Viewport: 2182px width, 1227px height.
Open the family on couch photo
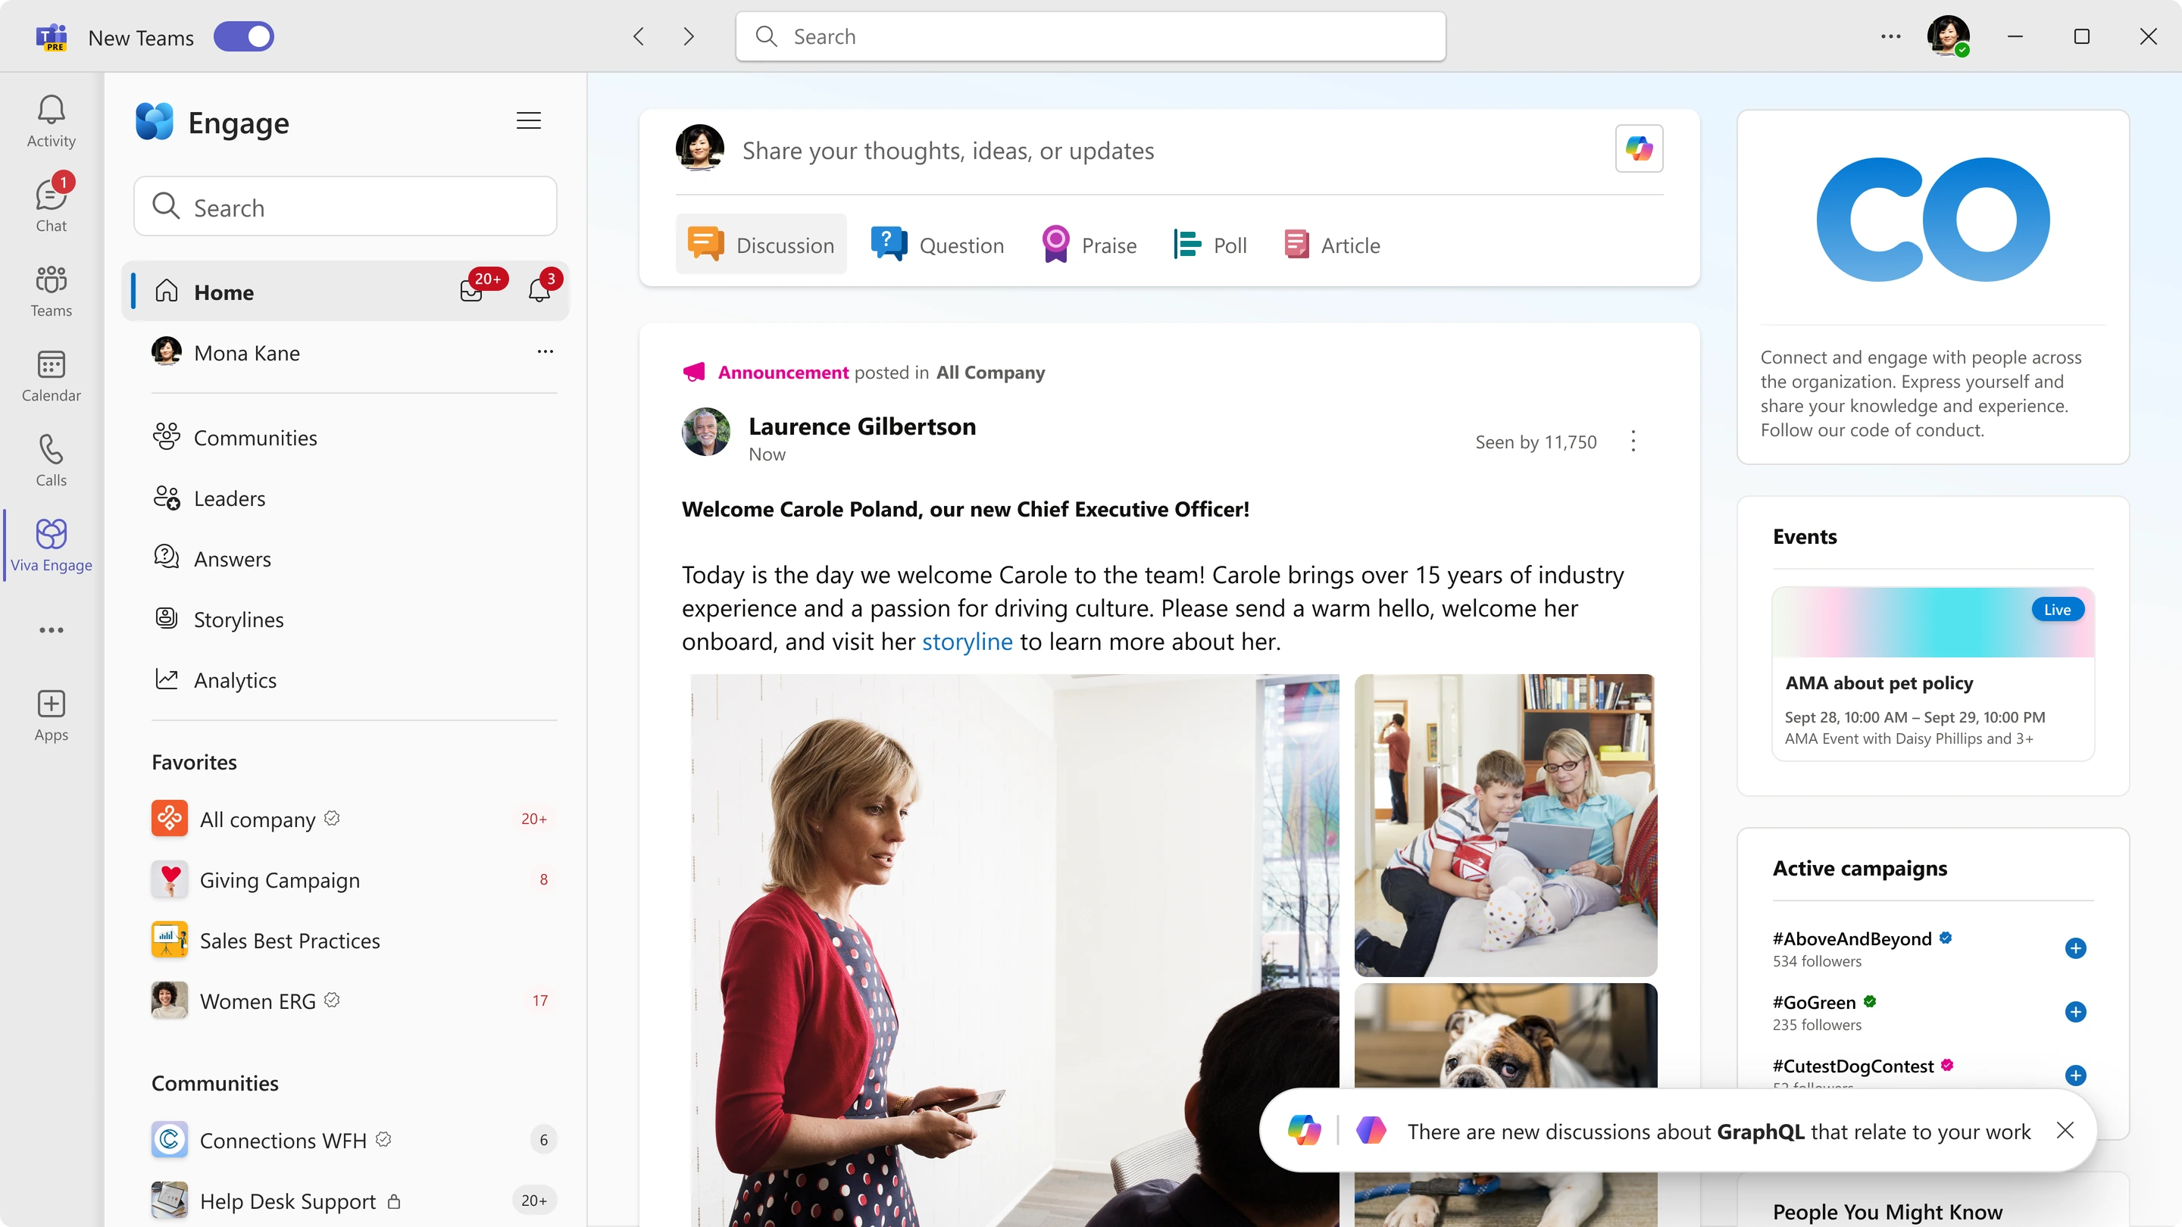pyautogui.click(x=1505, y=825)
